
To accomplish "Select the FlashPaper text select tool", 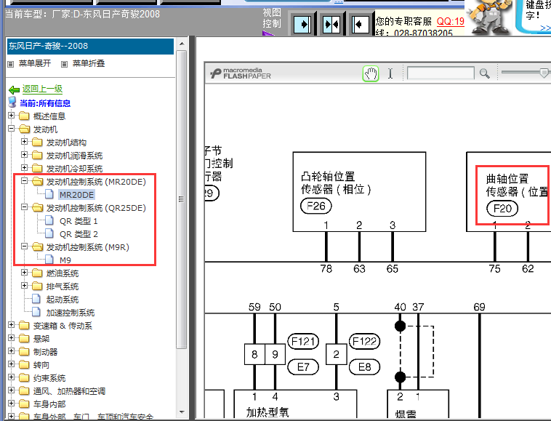I will (x=390, y=73).
